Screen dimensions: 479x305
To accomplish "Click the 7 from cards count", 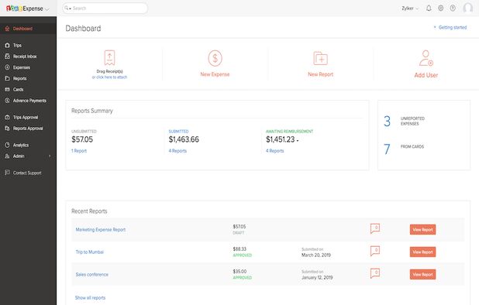I will point(387,149).
